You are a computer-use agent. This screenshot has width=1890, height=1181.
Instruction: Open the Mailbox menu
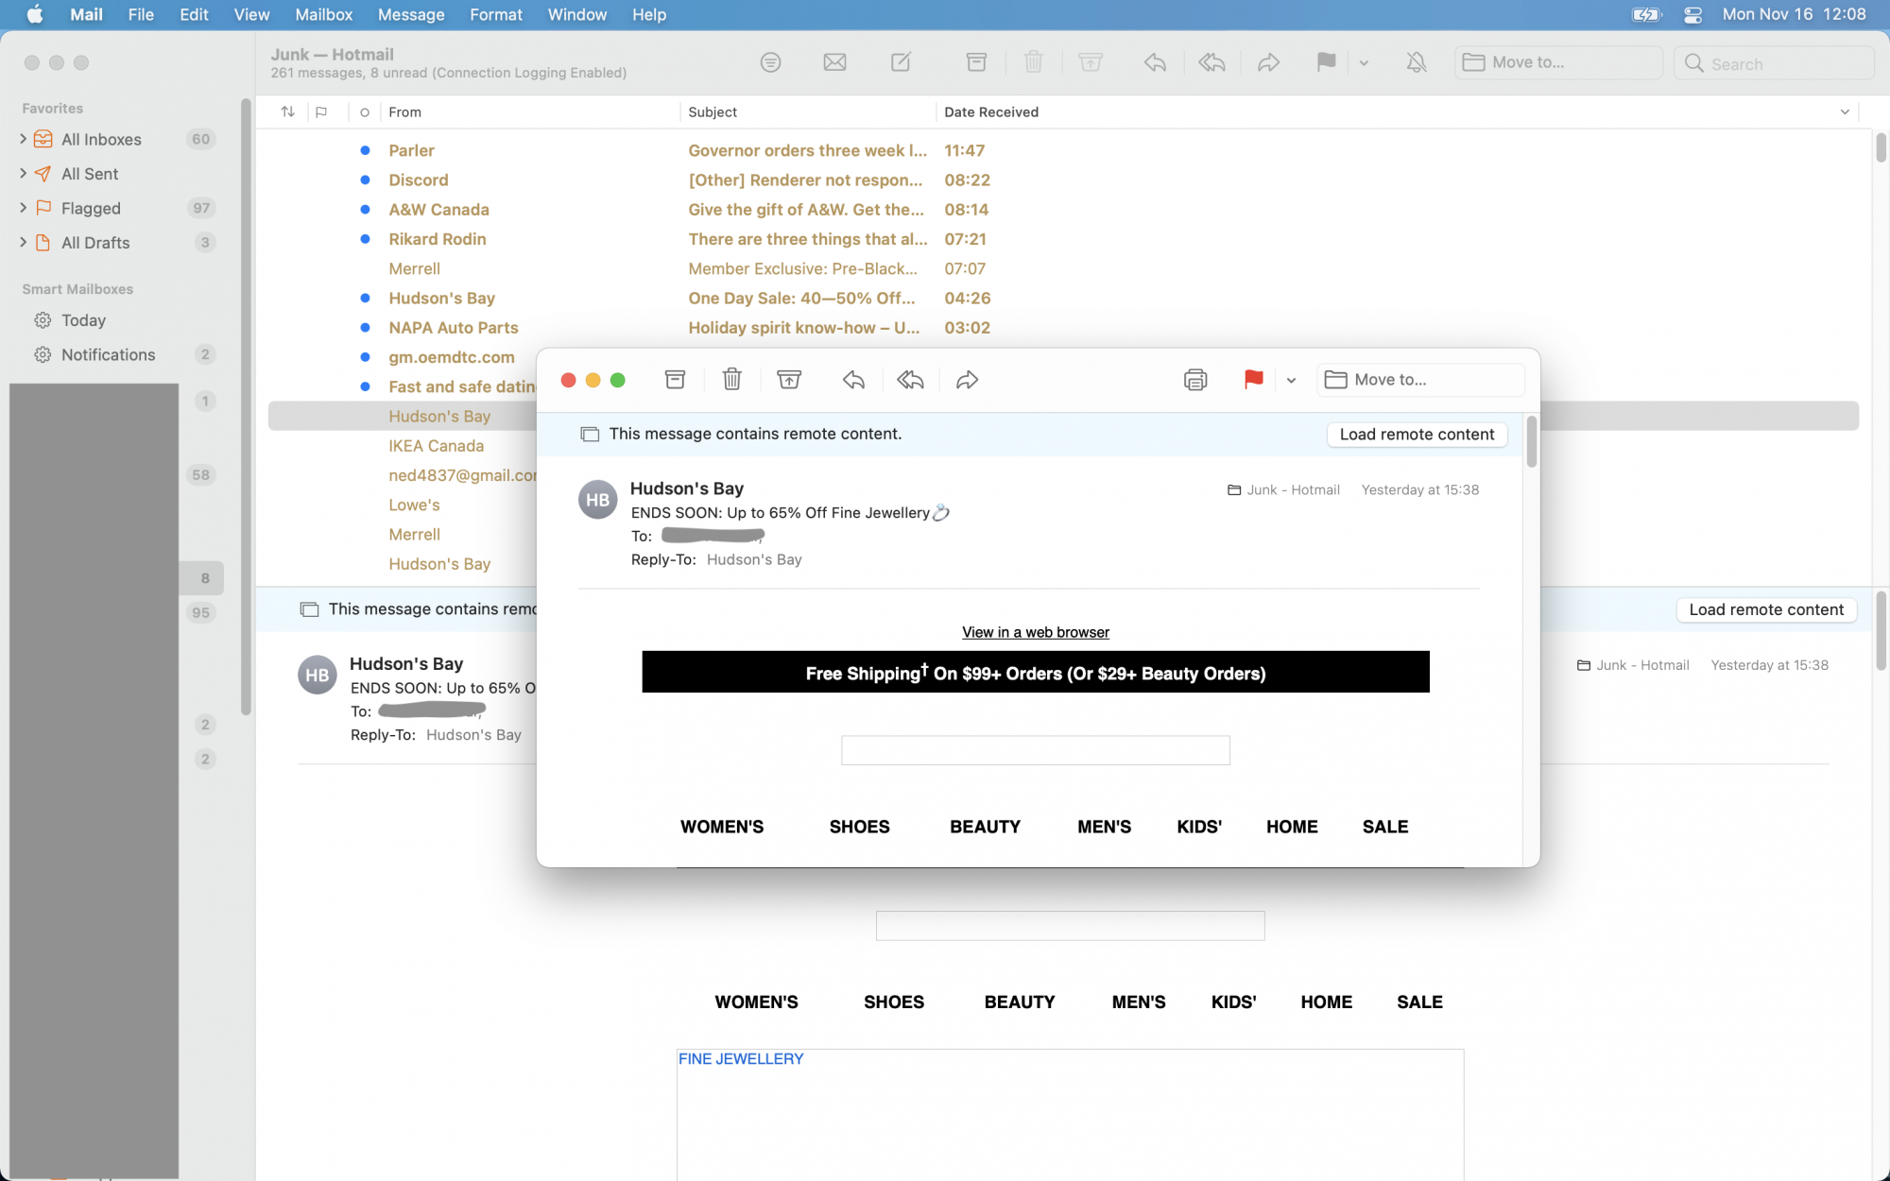click(x=322, y=15)
